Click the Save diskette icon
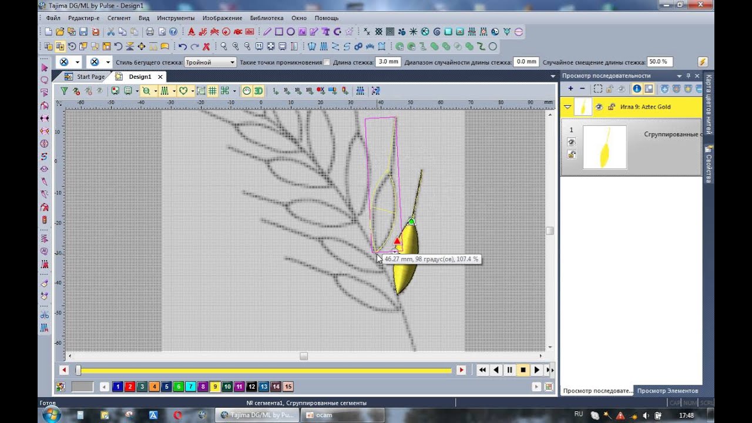752x423 pixels. coord(83,32)
